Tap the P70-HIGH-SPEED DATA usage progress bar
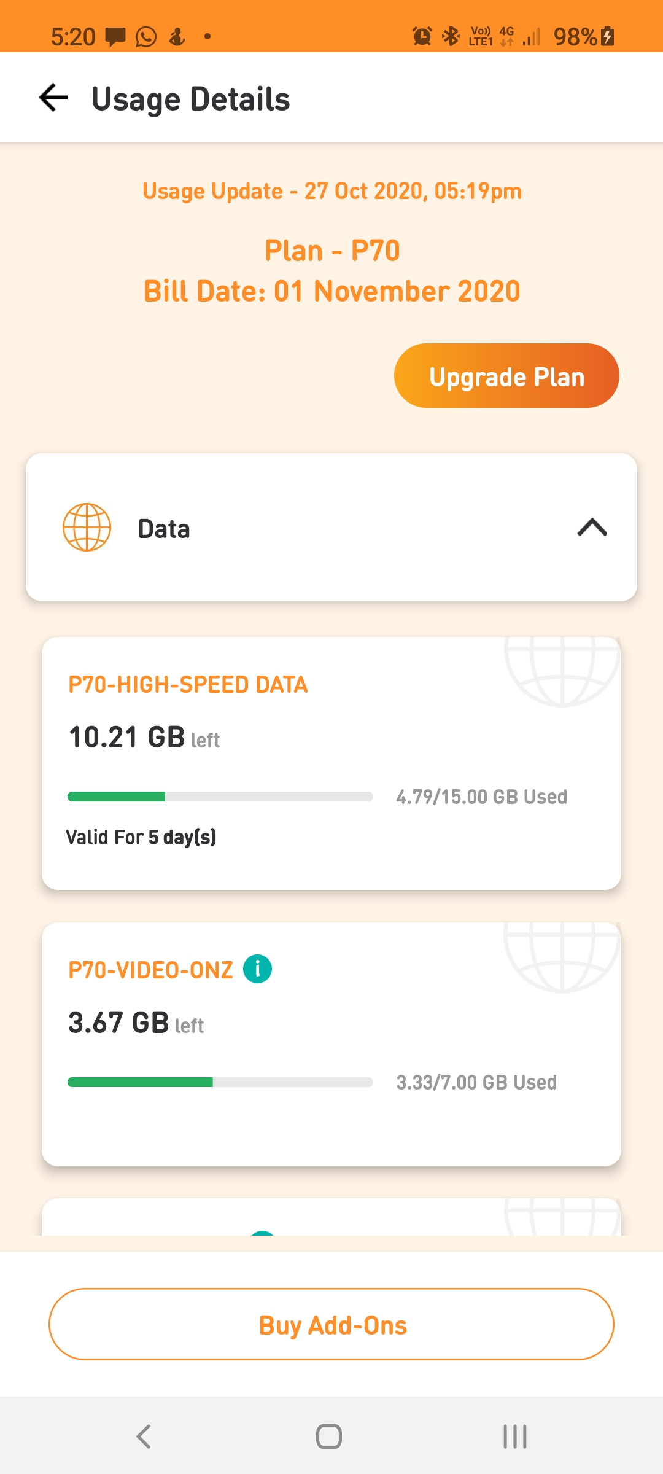 [x=220, y=797]
